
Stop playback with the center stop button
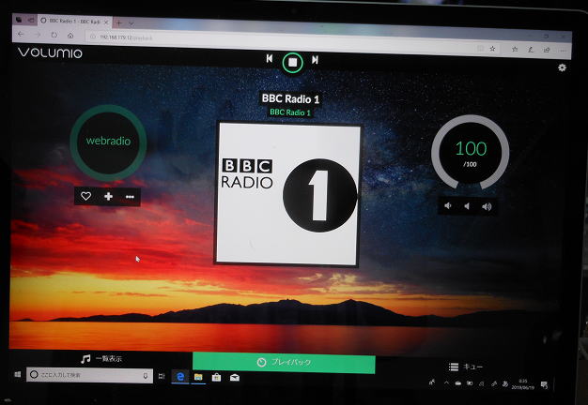click(292, 63)
